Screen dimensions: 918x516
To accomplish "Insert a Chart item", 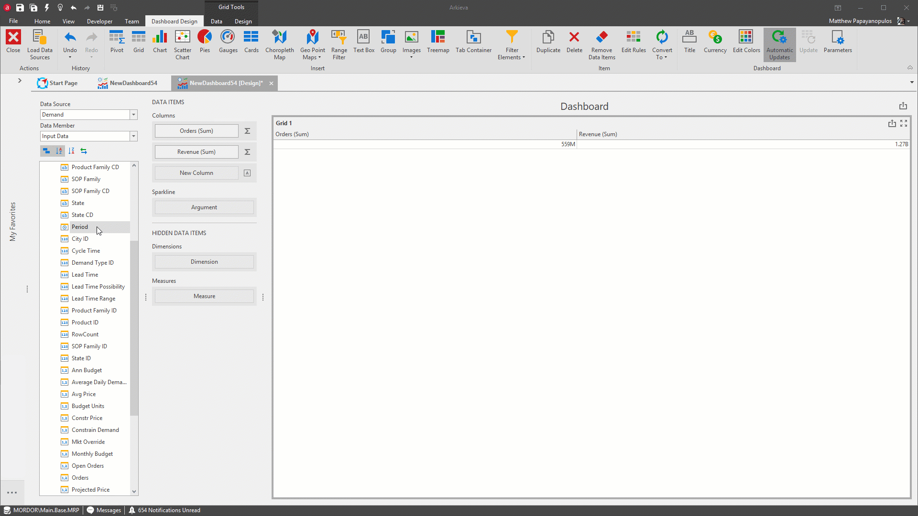I will [160, 42].
